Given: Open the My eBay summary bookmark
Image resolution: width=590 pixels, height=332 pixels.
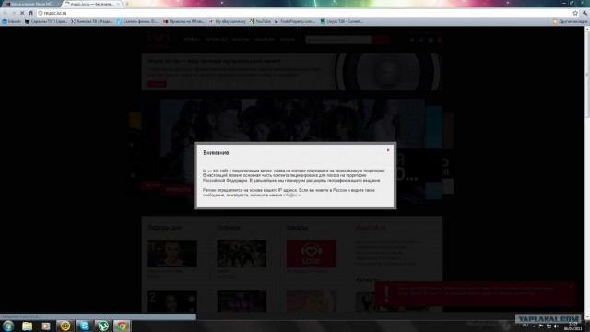Looking at the screenshot, I should click(x=228, y=21).
